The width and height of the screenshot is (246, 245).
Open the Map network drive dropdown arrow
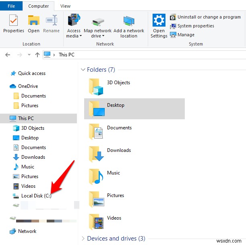(x=103, y=36)
